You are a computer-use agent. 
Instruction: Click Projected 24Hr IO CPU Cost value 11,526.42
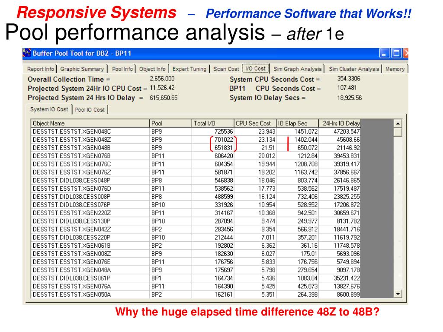162,88
